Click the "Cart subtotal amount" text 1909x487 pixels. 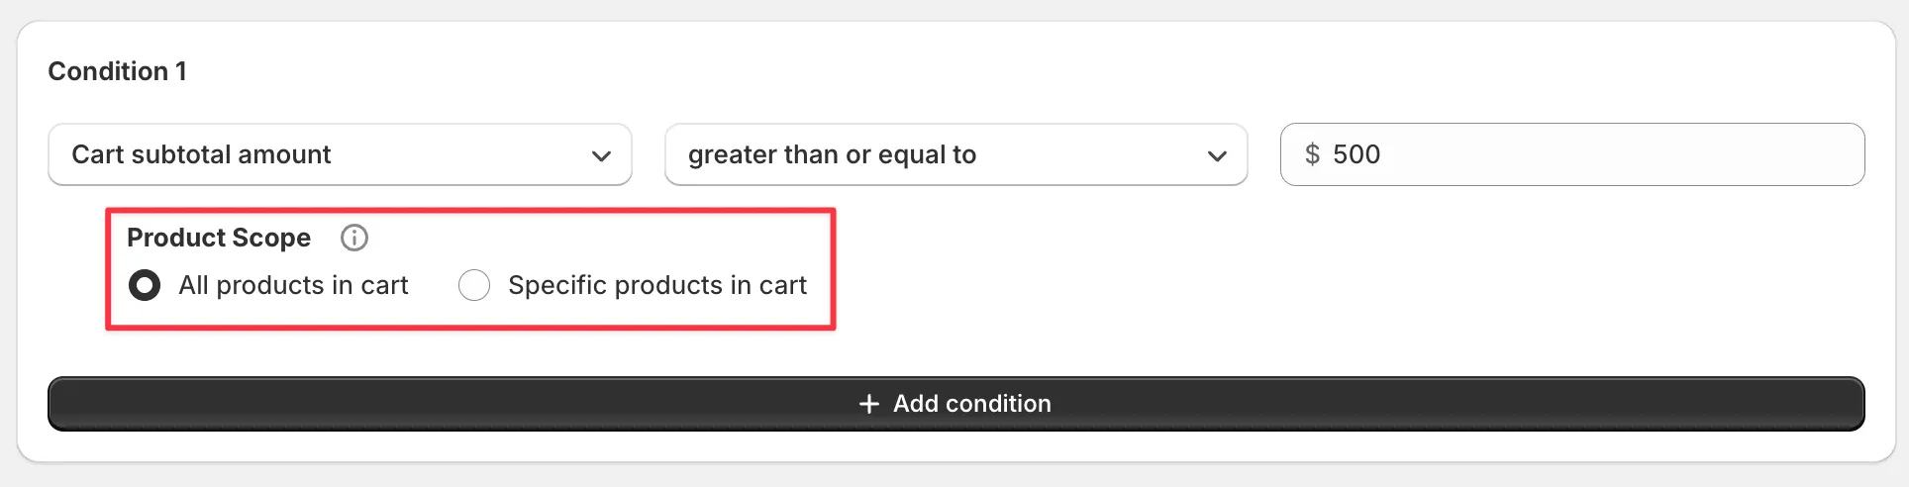201,154
